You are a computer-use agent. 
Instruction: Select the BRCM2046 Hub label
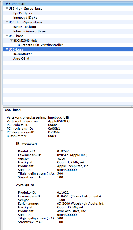pyautogui.click(x=25, y=40)
